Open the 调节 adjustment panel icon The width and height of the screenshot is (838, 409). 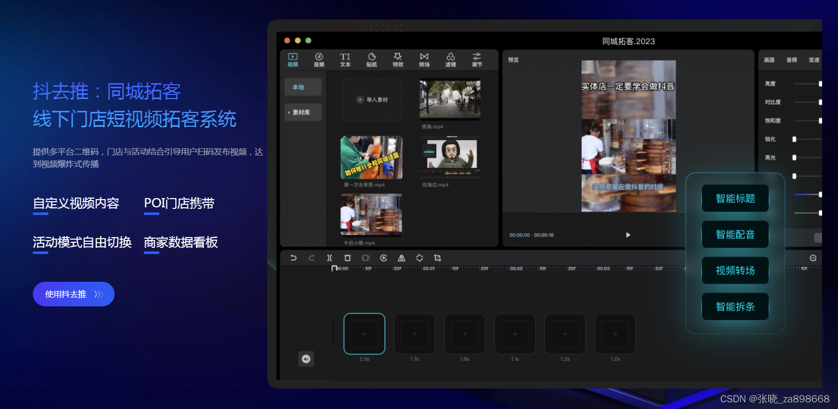coord(477,60)
